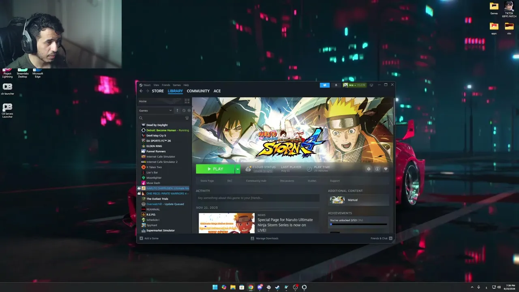
Task: Click the achievements progress bar
Action: pos(358,224)
